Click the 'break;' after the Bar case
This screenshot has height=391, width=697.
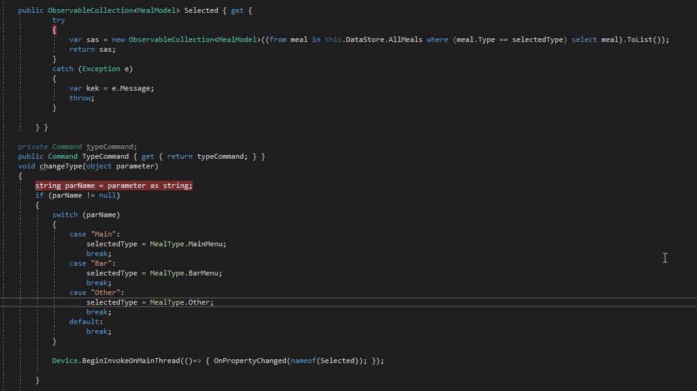tap(99, 283)
